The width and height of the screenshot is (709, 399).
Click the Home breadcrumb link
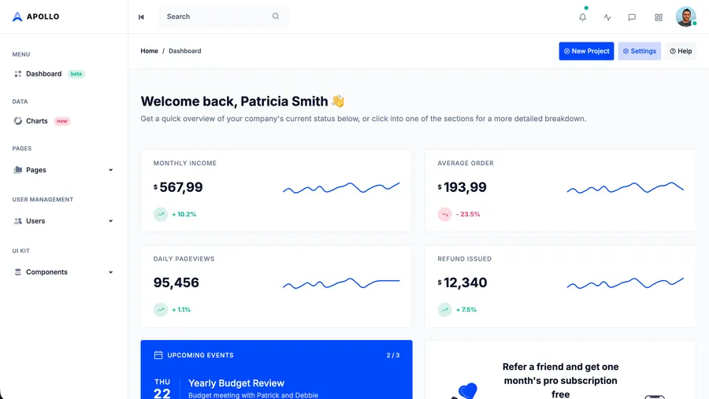click(149, 51)
